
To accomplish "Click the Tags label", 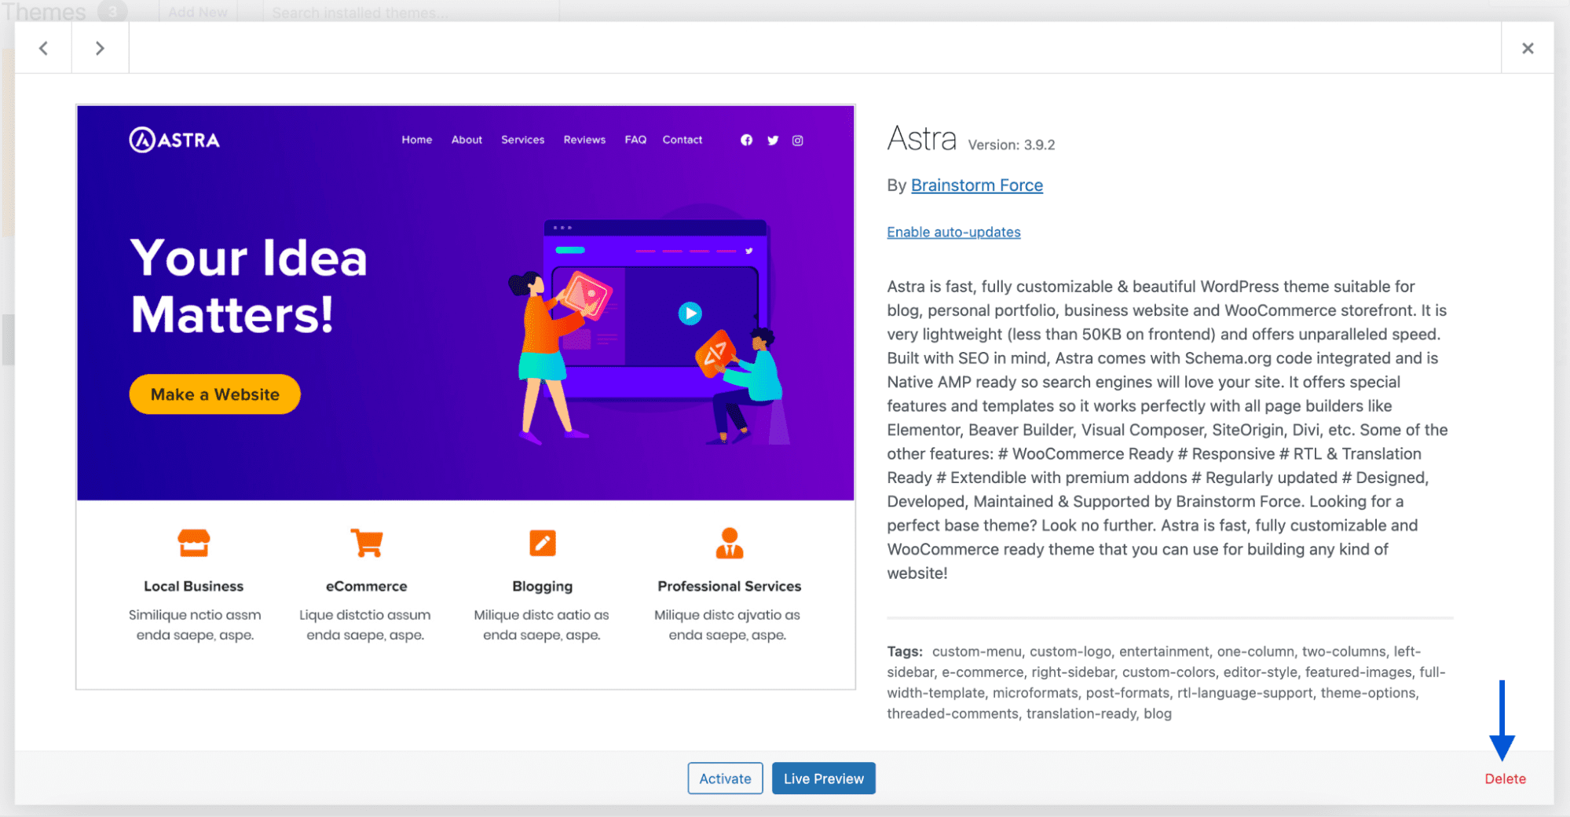I will click(x=905, y=651).
